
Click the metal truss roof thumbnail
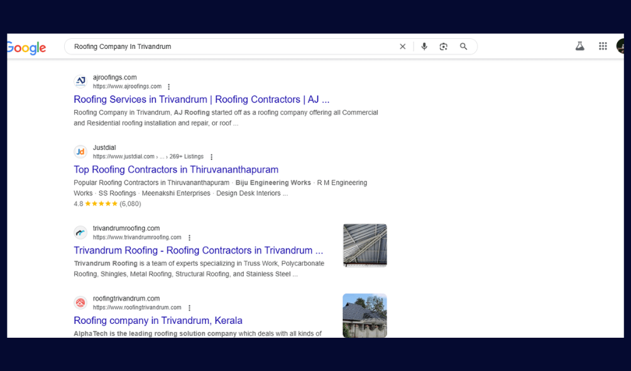tap(365, 245)
